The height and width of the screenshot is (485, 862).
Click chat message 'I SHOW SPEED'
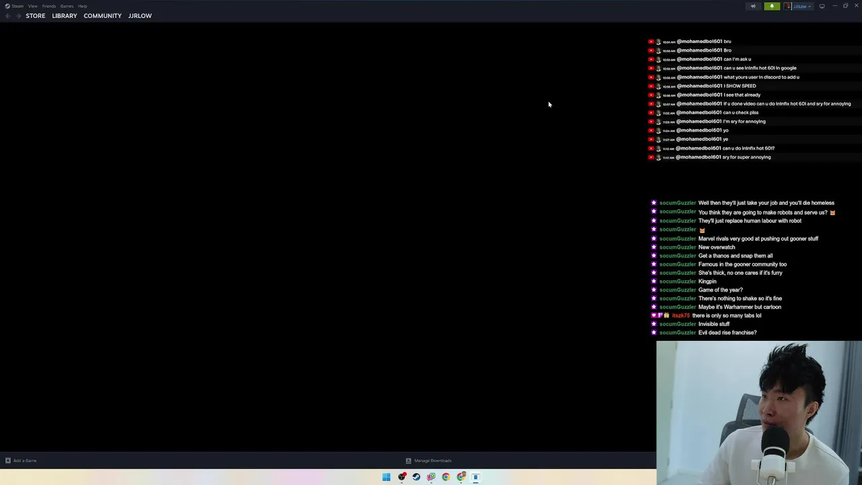[739, 86]
